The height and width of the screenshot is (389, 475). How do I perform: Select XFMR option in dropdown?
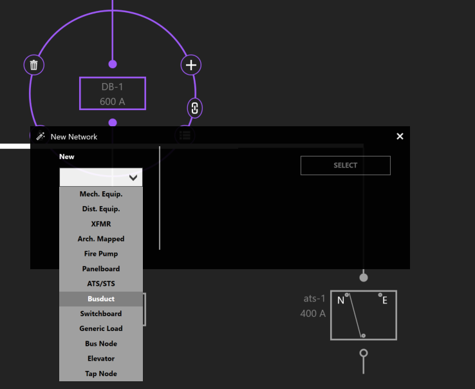point(101,224)
